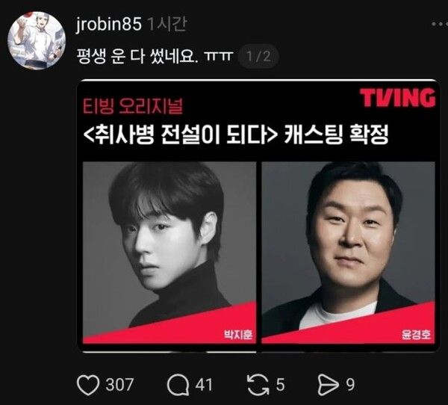Click the 41 replies count
The height and width of the screenshot is (405, 448).
(204, 385)
